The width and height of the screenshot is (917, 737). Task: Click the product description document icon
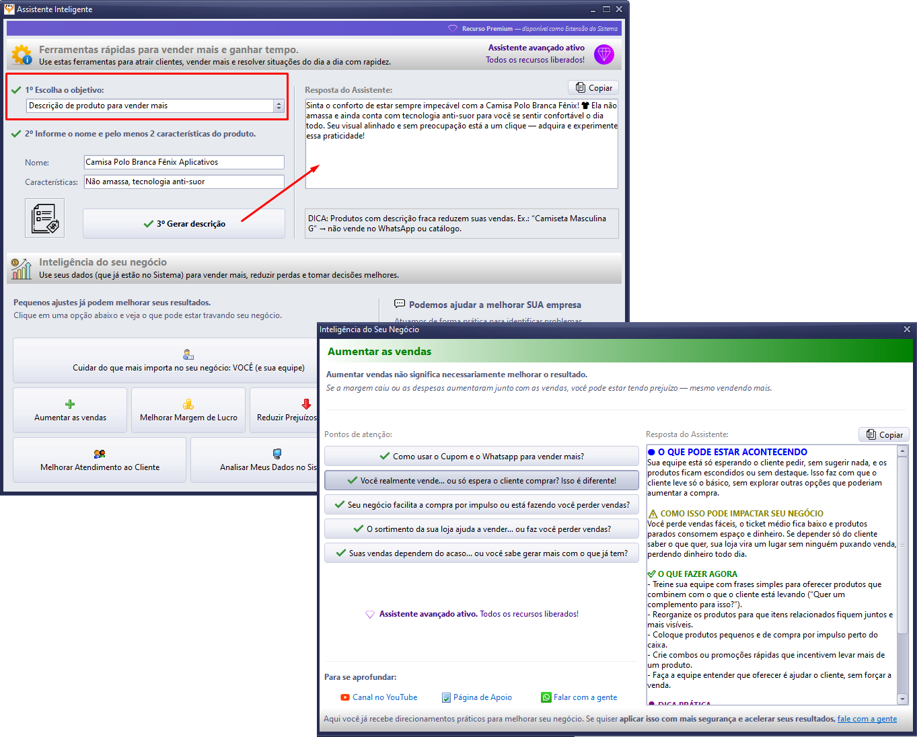tap(44, 218)
